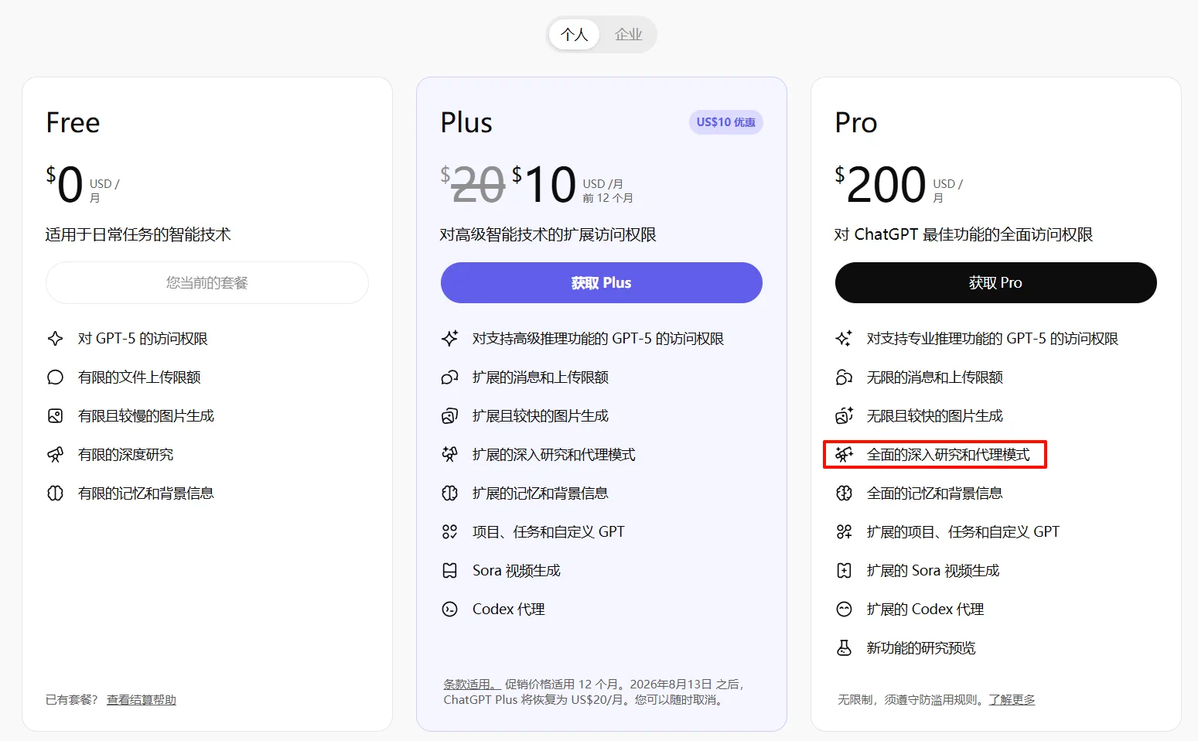Click the 获取 Plus button
Screen dimensions: 1198x741
point(602,283)
